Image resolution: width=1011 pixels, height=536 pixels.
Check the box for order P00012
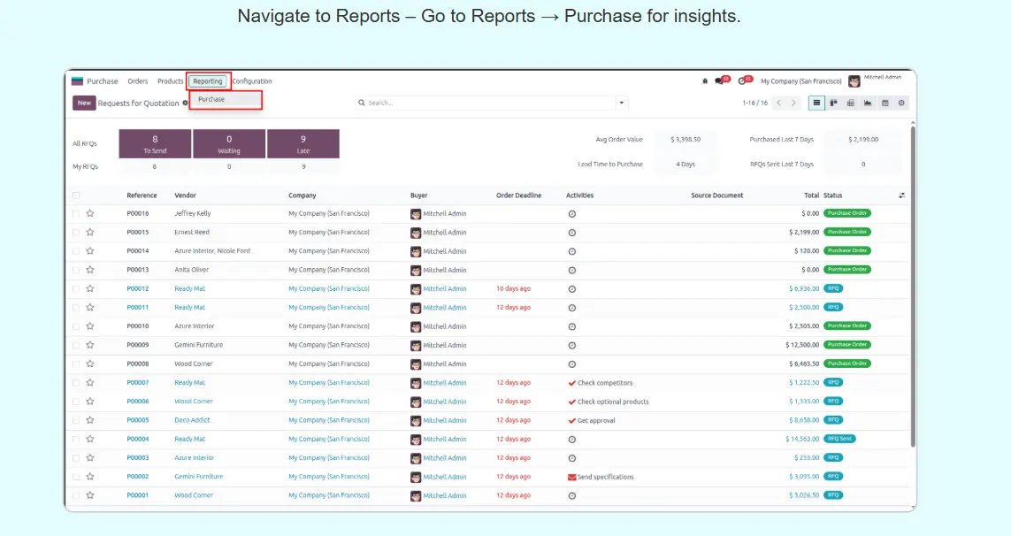(x=76, y=289)
